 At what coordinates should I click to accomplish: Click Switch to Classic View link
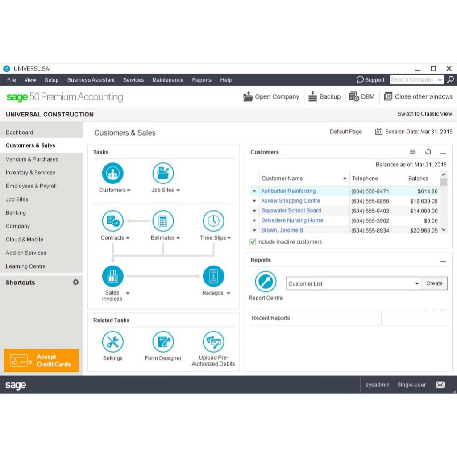coord(424,114)
